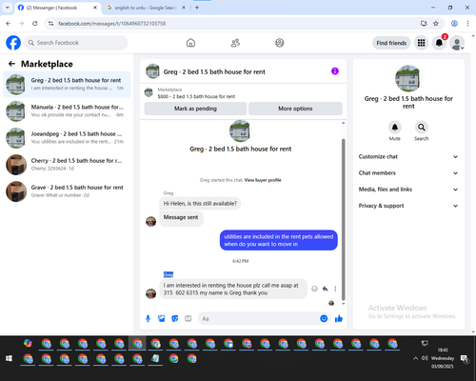This screenshot has width=476, height=381.
Task: Open the account profile avatar menu
Action: pos(457,43)
